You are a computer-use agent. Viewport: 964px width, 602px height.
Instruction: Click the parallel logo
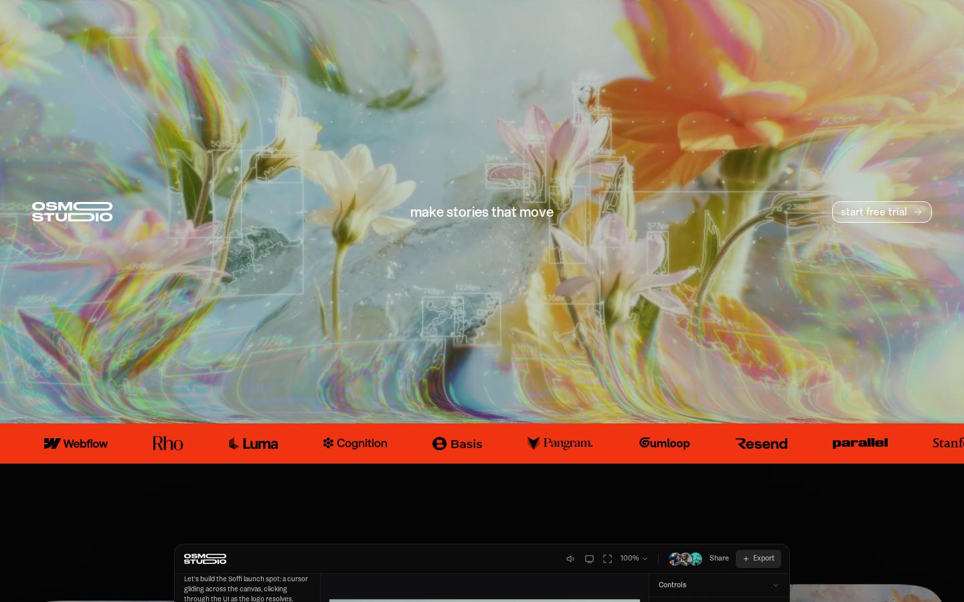tap(860, 443)
